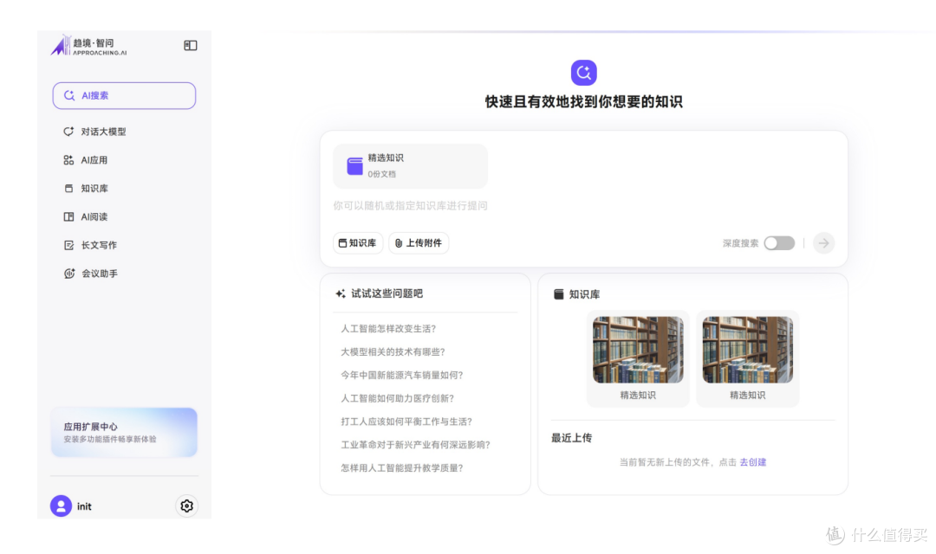This screenshot has height=554, width=936.
Task: Click the 最近上传 heading
Action: tap(571, 438)
